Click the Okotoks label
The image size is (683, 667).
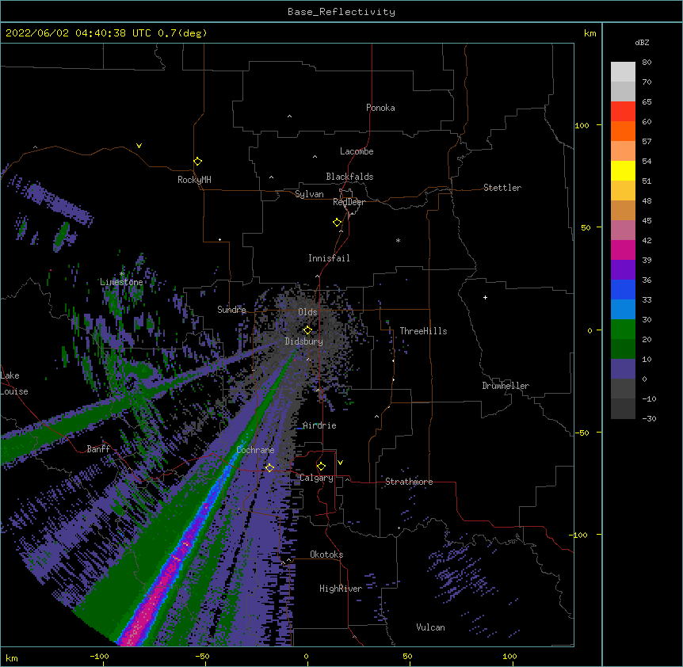[x=326, y=555]
